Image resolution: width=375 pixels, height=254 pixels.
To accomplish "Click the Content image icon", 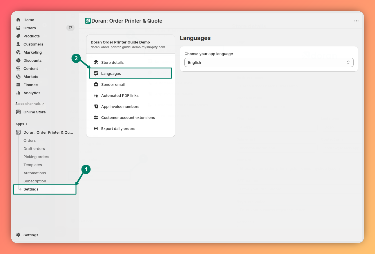I will (x=18, y=68).
